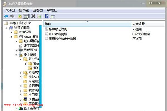The image size is (167, 111).
Task: Export list toolbar icon
Action: click(39, 16)
